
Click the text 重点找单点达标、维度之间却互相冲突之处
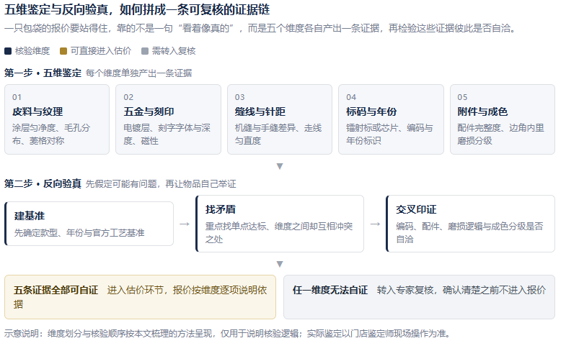279,232
